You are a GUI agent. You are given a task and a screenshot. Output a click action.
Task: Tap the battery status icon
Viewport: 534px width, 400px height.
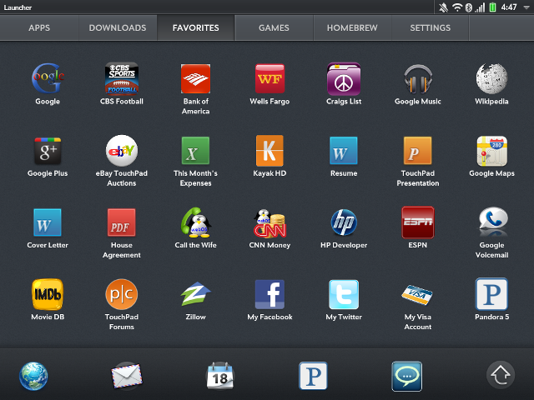tap(492, 7)
